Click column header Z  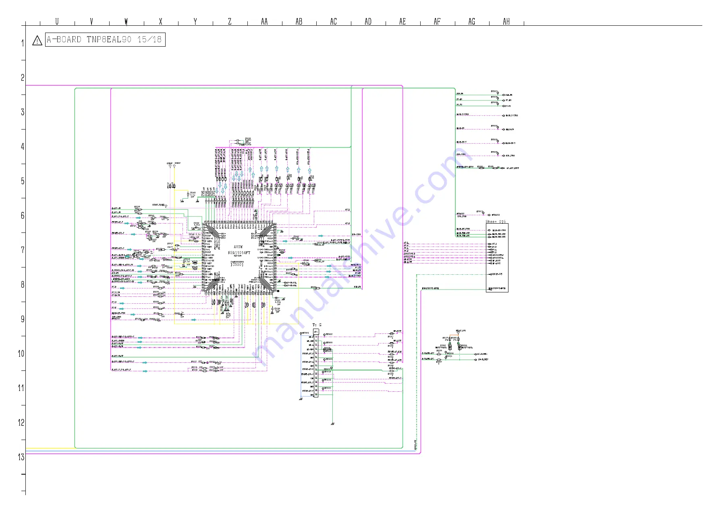pos(230,21)
